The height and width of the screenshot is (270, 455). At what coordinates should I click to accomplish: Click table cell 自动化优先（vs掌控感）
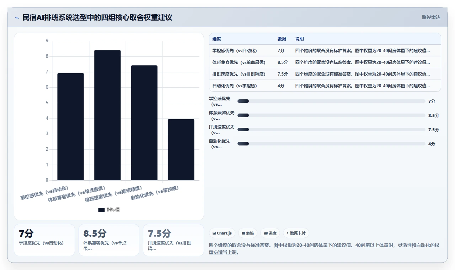(x=235, y=86)
